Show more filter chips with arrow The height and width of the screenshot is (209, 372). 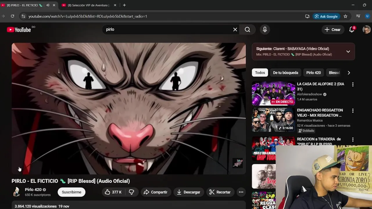point(349,73)
